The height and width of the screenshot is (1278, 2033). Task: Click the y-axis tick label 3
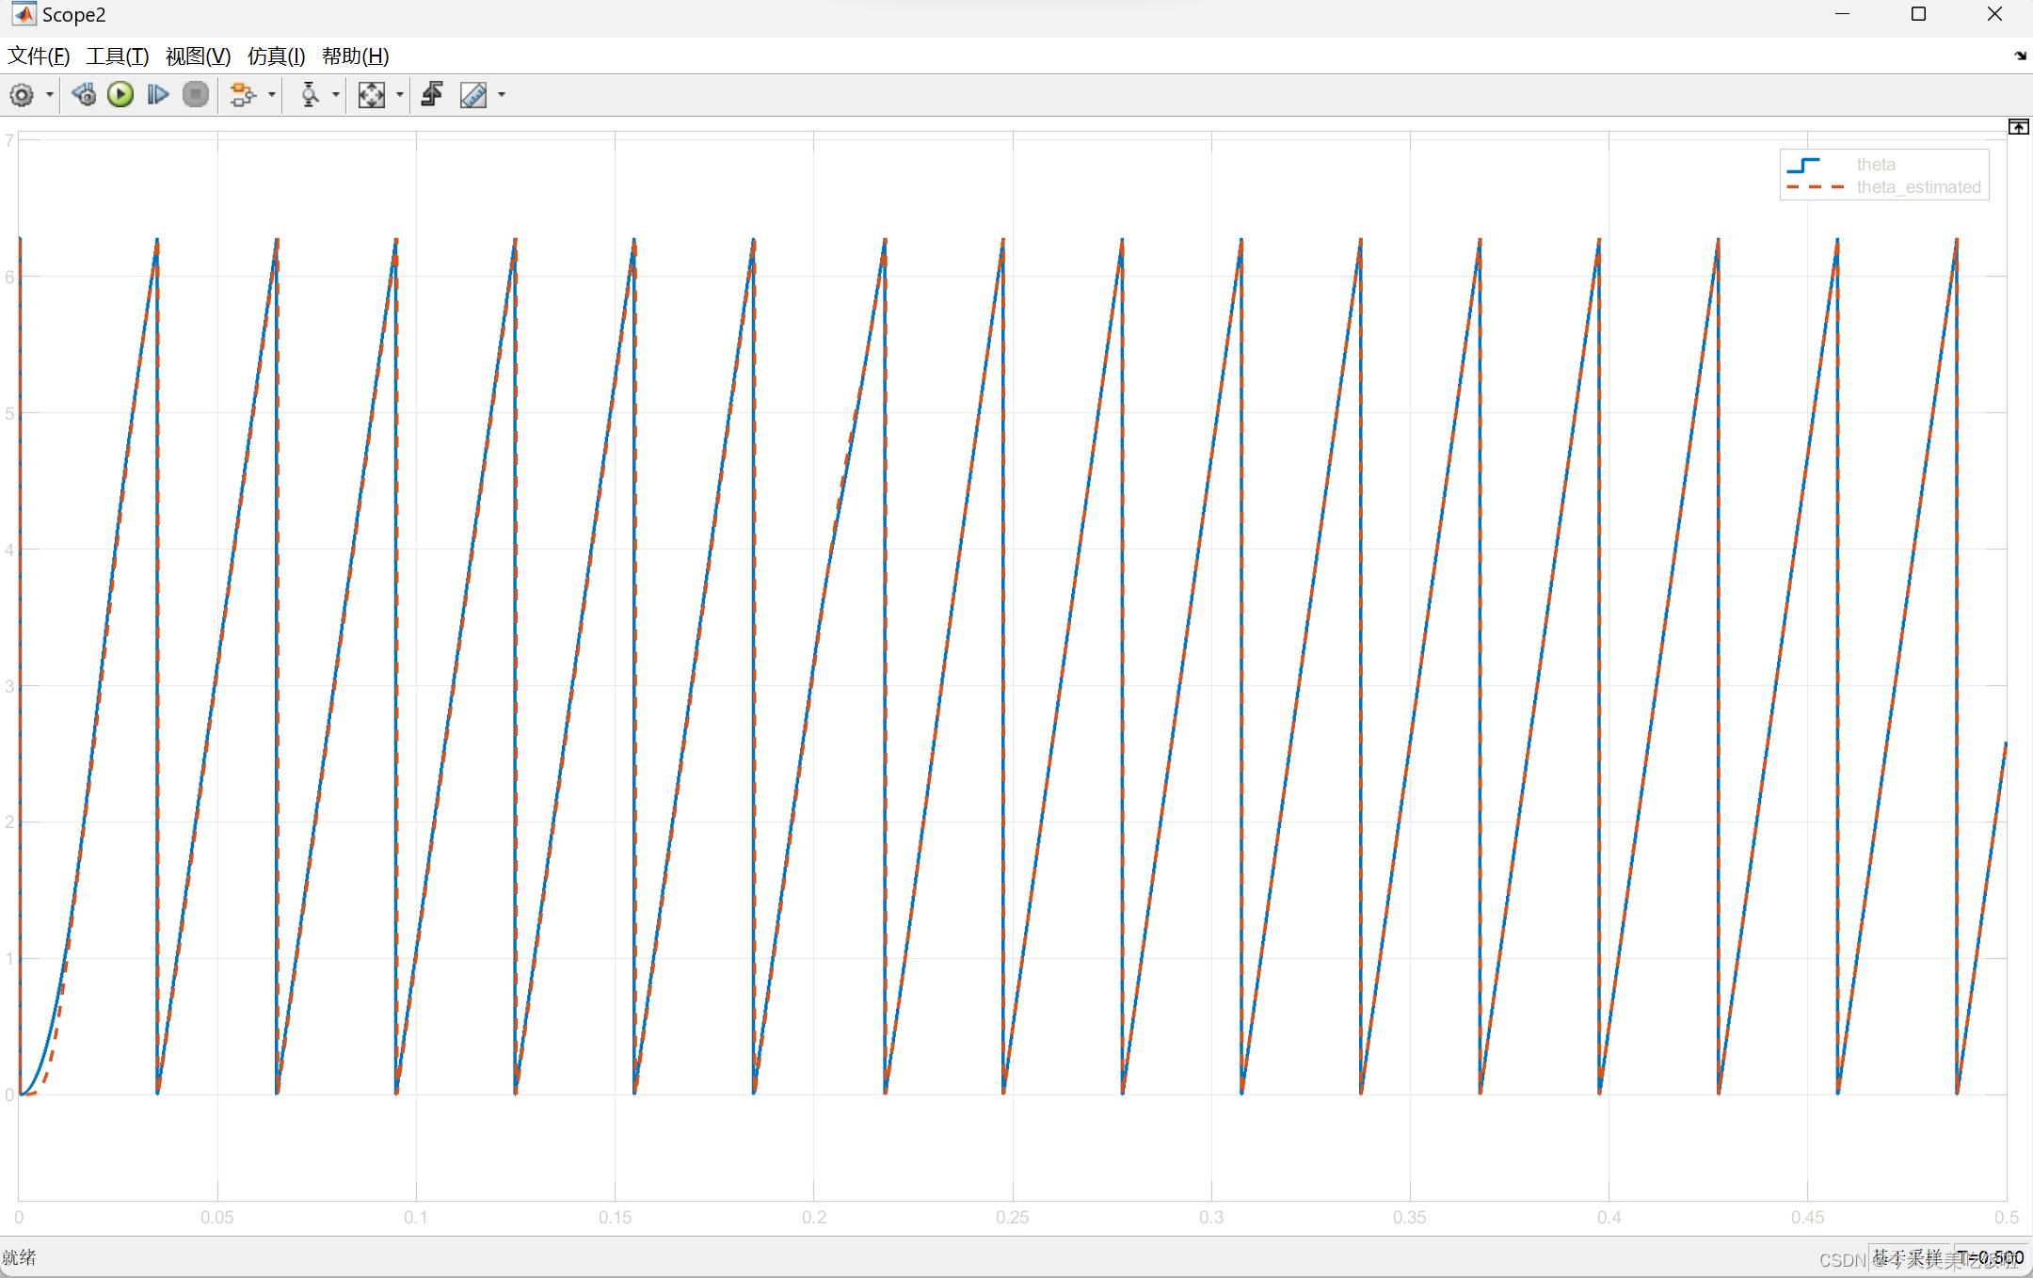(9, 686)
